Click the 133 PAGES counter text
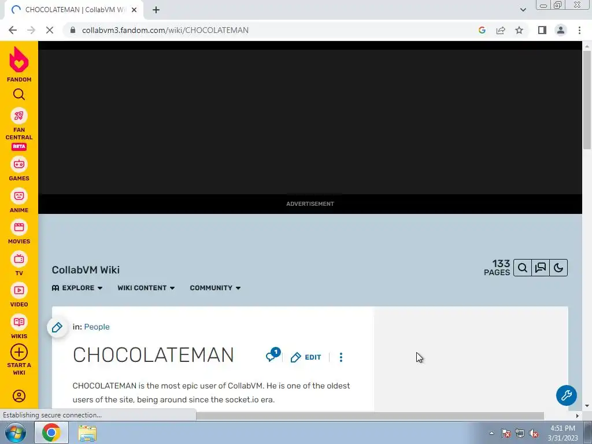Viewport: 592px width, 444px height. pyautogui.click(x=497, y=268)
